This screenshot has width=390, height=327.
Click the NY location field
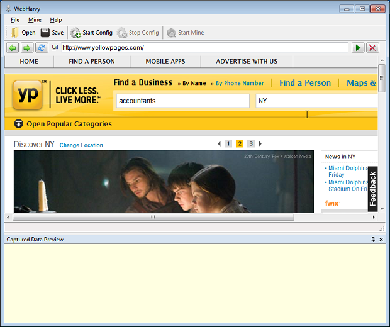(x=316, y=101)
